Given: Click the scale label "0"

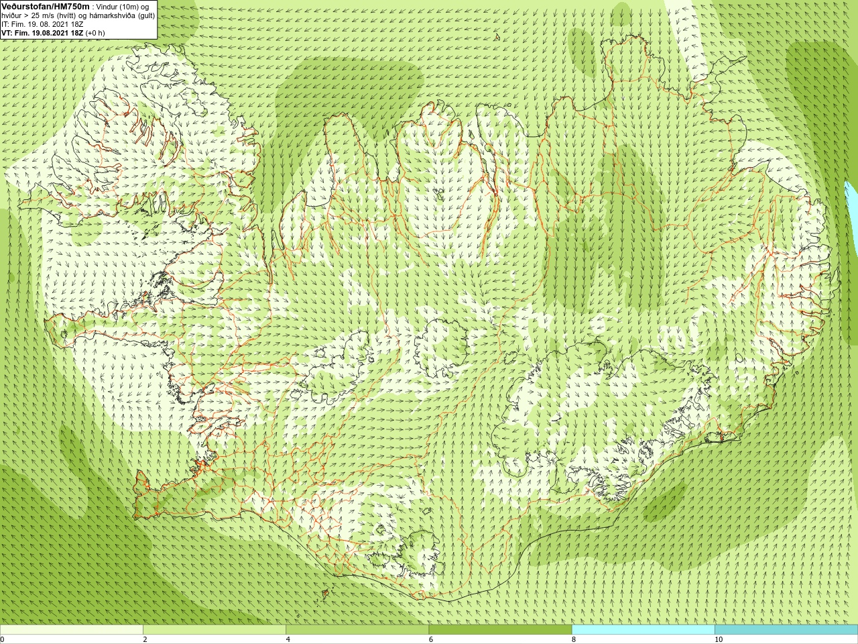Looking at the screenshot, I should [x=3, y=639].
